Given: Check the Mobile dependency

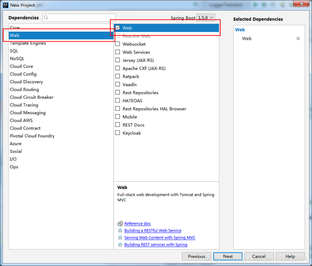Looking at the screenshot, I should tap(118, 117).
